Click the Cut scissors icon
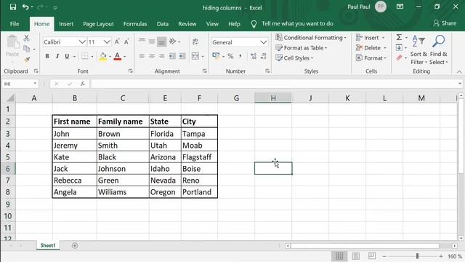The height and width of the screenshot is (262, 465). pyautogui.click(x=26, y=38)
